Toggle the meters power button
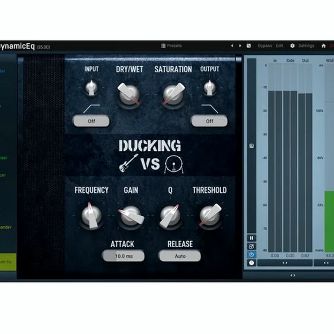The height and width of the screenshot is (334, 334). click(x=251, y=255)
